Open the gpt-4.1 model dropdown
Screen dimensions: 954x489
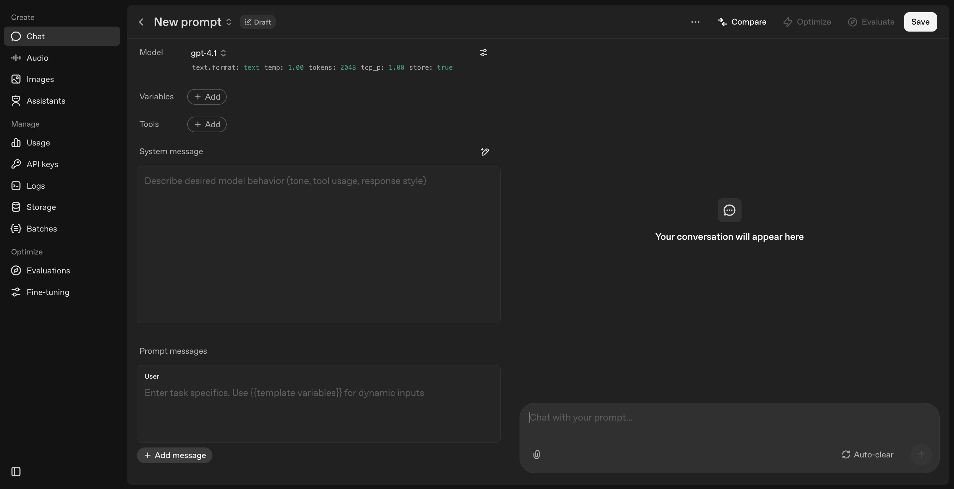point(208,53)
